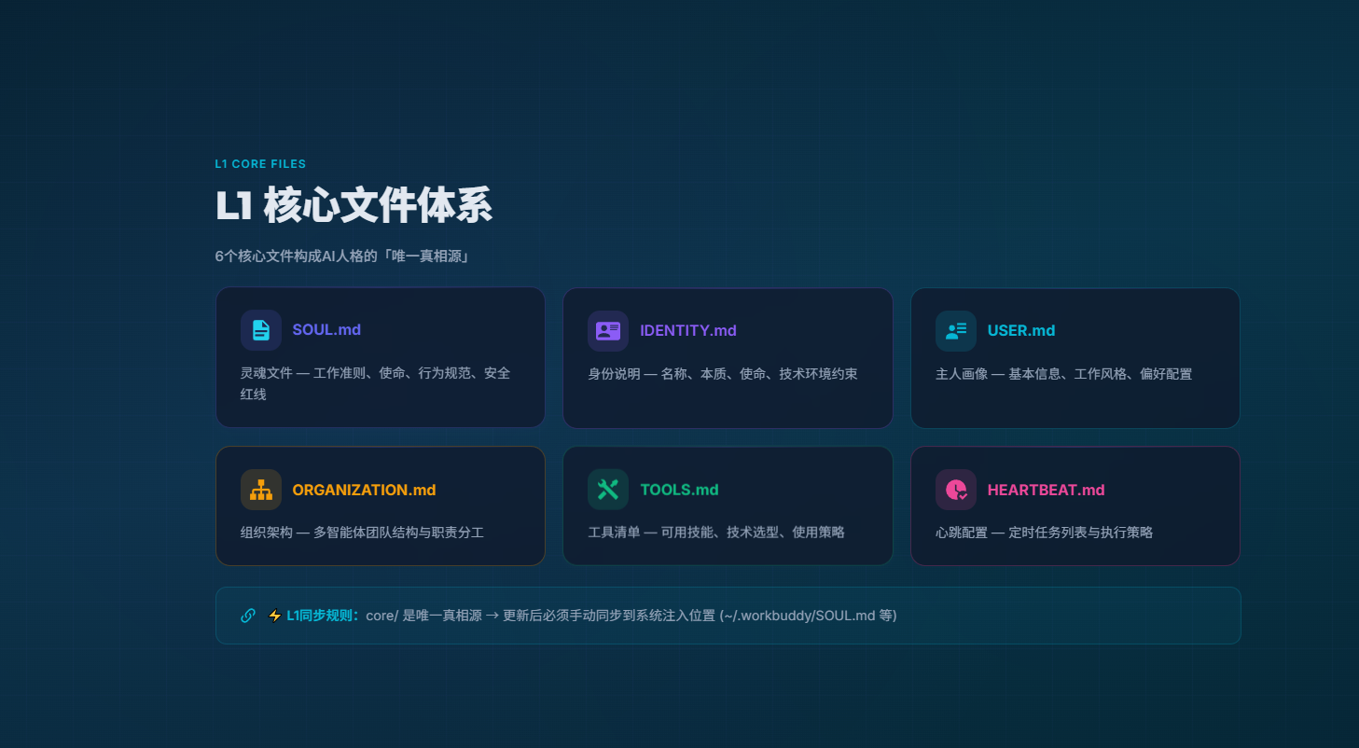This screenshot has height=748, width=1359.
Task: Click the TOOLS.md wrench and screwdriver icon
Action: (608, 490)
